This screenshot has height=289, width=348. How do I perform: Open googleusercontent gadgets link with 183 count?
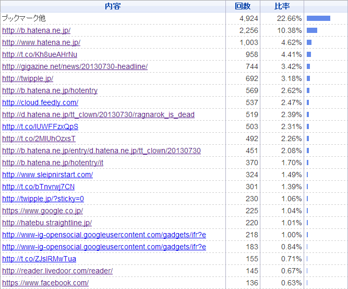click(x=104, y=247)
